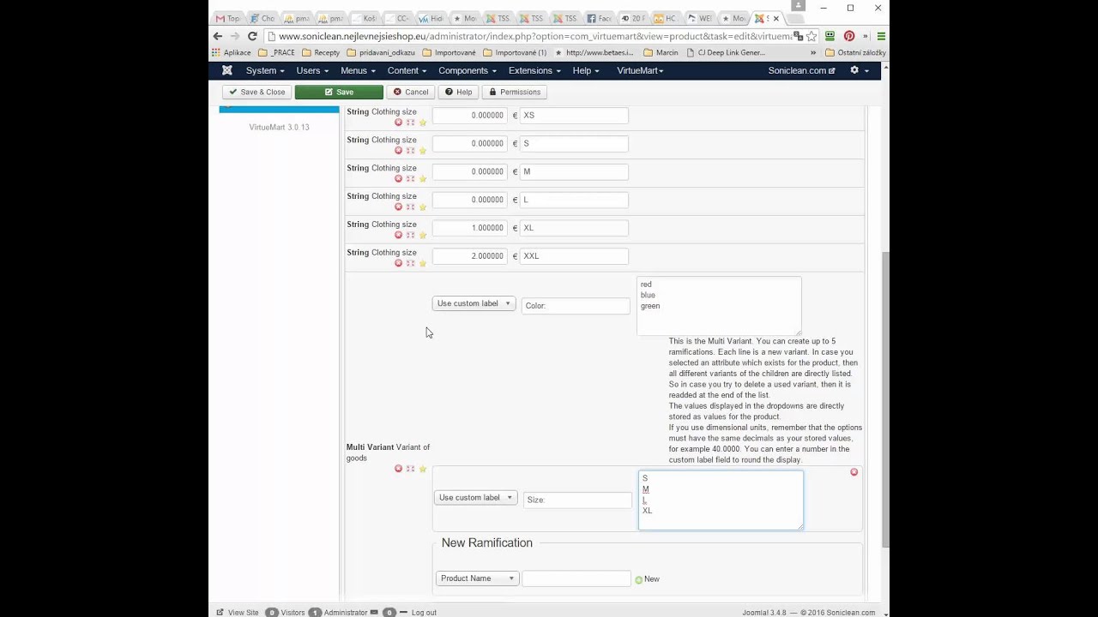Open the Recepty bookmarks folder
This screenshot has width=1098, height=617.
[321, 52]
